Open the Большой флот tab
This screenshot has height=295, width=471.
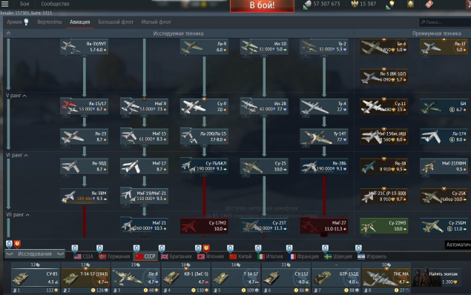[116, 22]
